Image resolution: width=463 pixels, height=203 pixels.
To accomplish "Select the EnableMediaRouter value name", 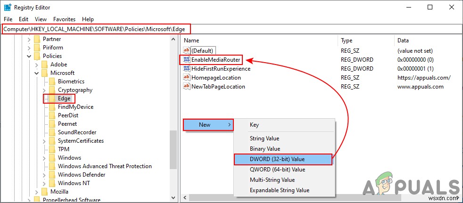I will 216,60.
